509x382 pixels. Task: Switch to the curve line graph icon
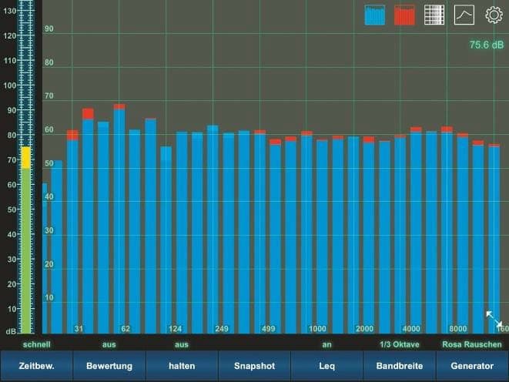(x=464, y=15)
